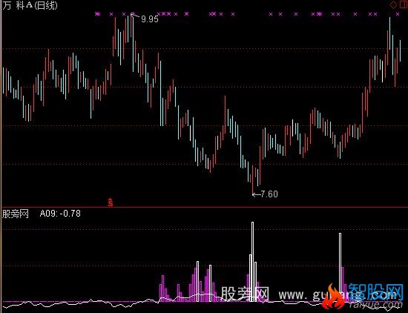Viewport: 408px width, 313px height.
Task: Click the 9.95 high price label
Action: tap(150, 19)
